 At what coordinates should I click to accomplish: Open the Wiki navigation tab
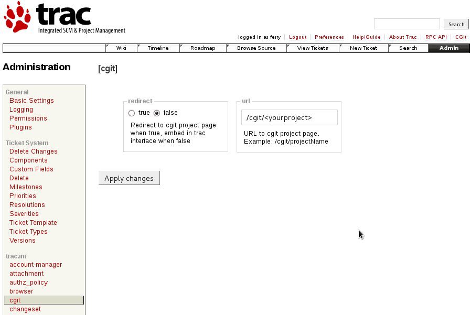121,48
